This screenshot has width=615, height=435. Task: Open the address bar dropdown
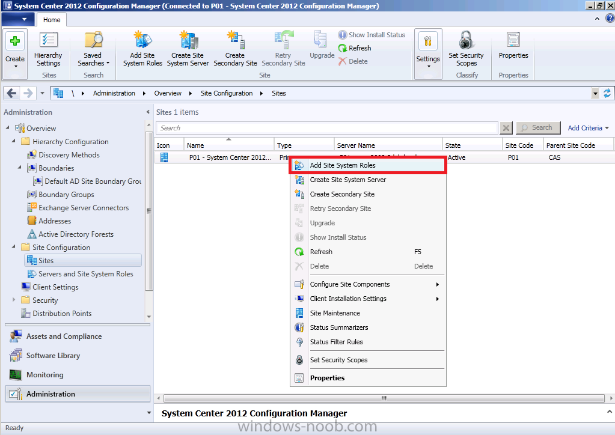tap(595, 93)
